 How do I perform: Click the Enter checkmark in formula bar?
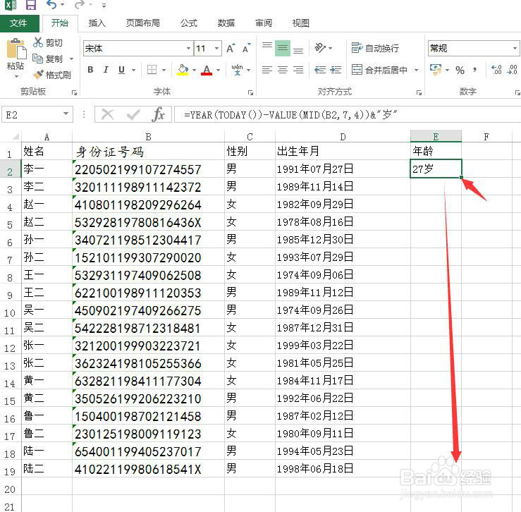133,115
